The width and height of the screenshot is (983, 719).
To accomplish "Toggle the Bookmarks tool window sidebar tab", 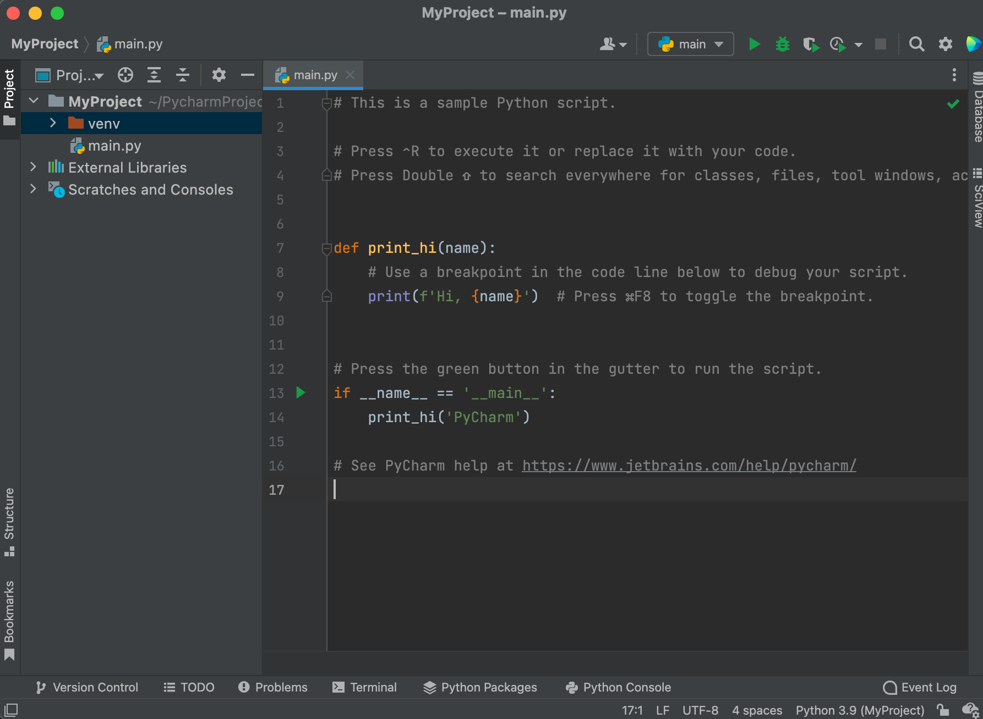I will coord(9,620).
